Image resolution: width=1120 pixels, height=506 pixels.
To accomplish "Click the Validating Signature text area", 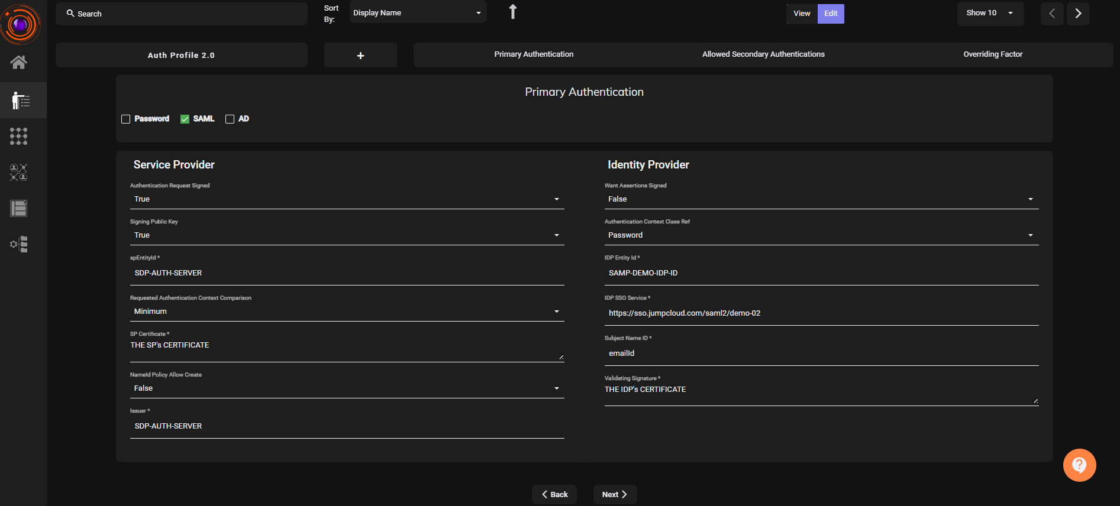I will coord(821,395).
